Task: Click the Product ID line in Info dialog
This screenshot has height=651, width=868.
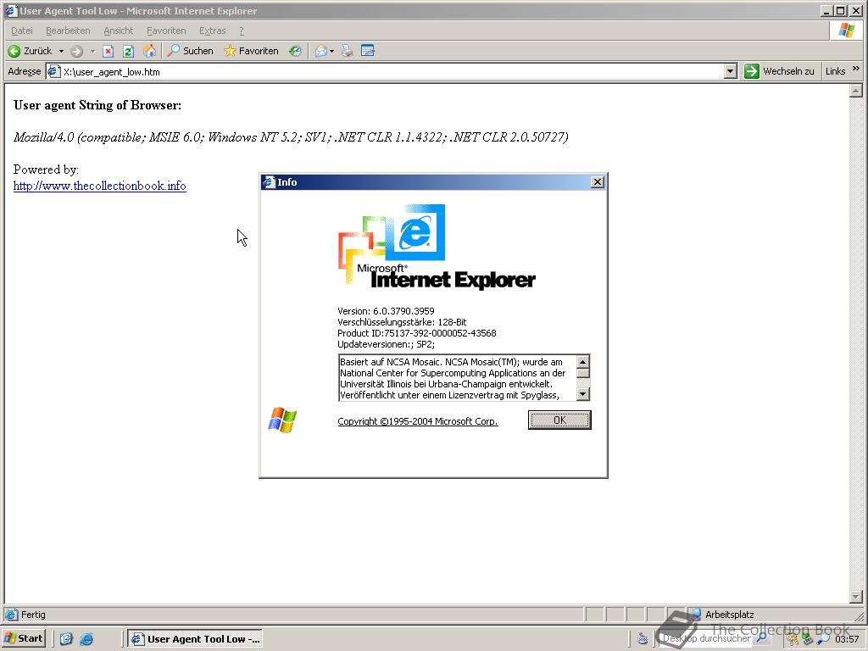Action: (x=417, y=333)
